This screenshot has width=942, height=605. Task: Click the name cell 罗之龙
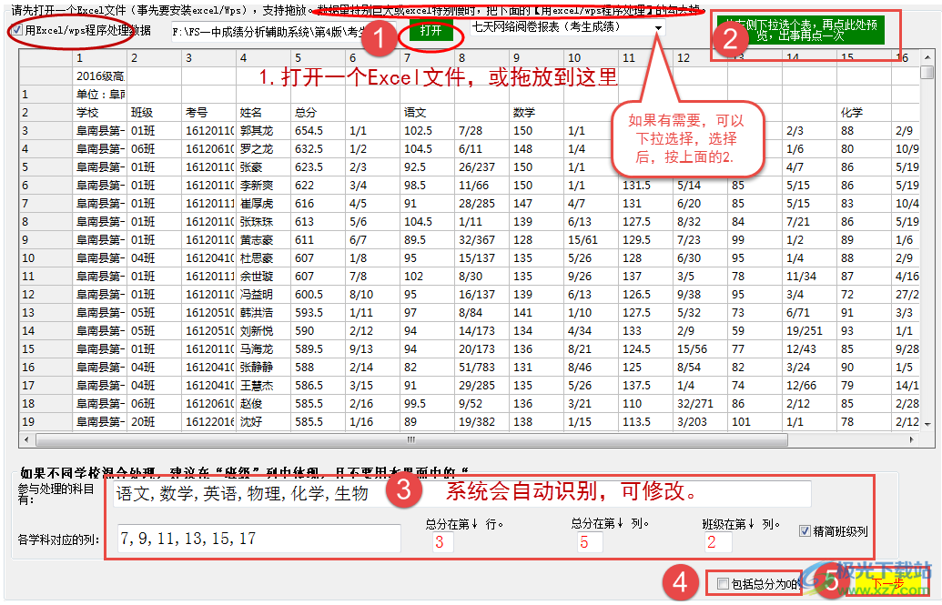(x=264, y=148)
